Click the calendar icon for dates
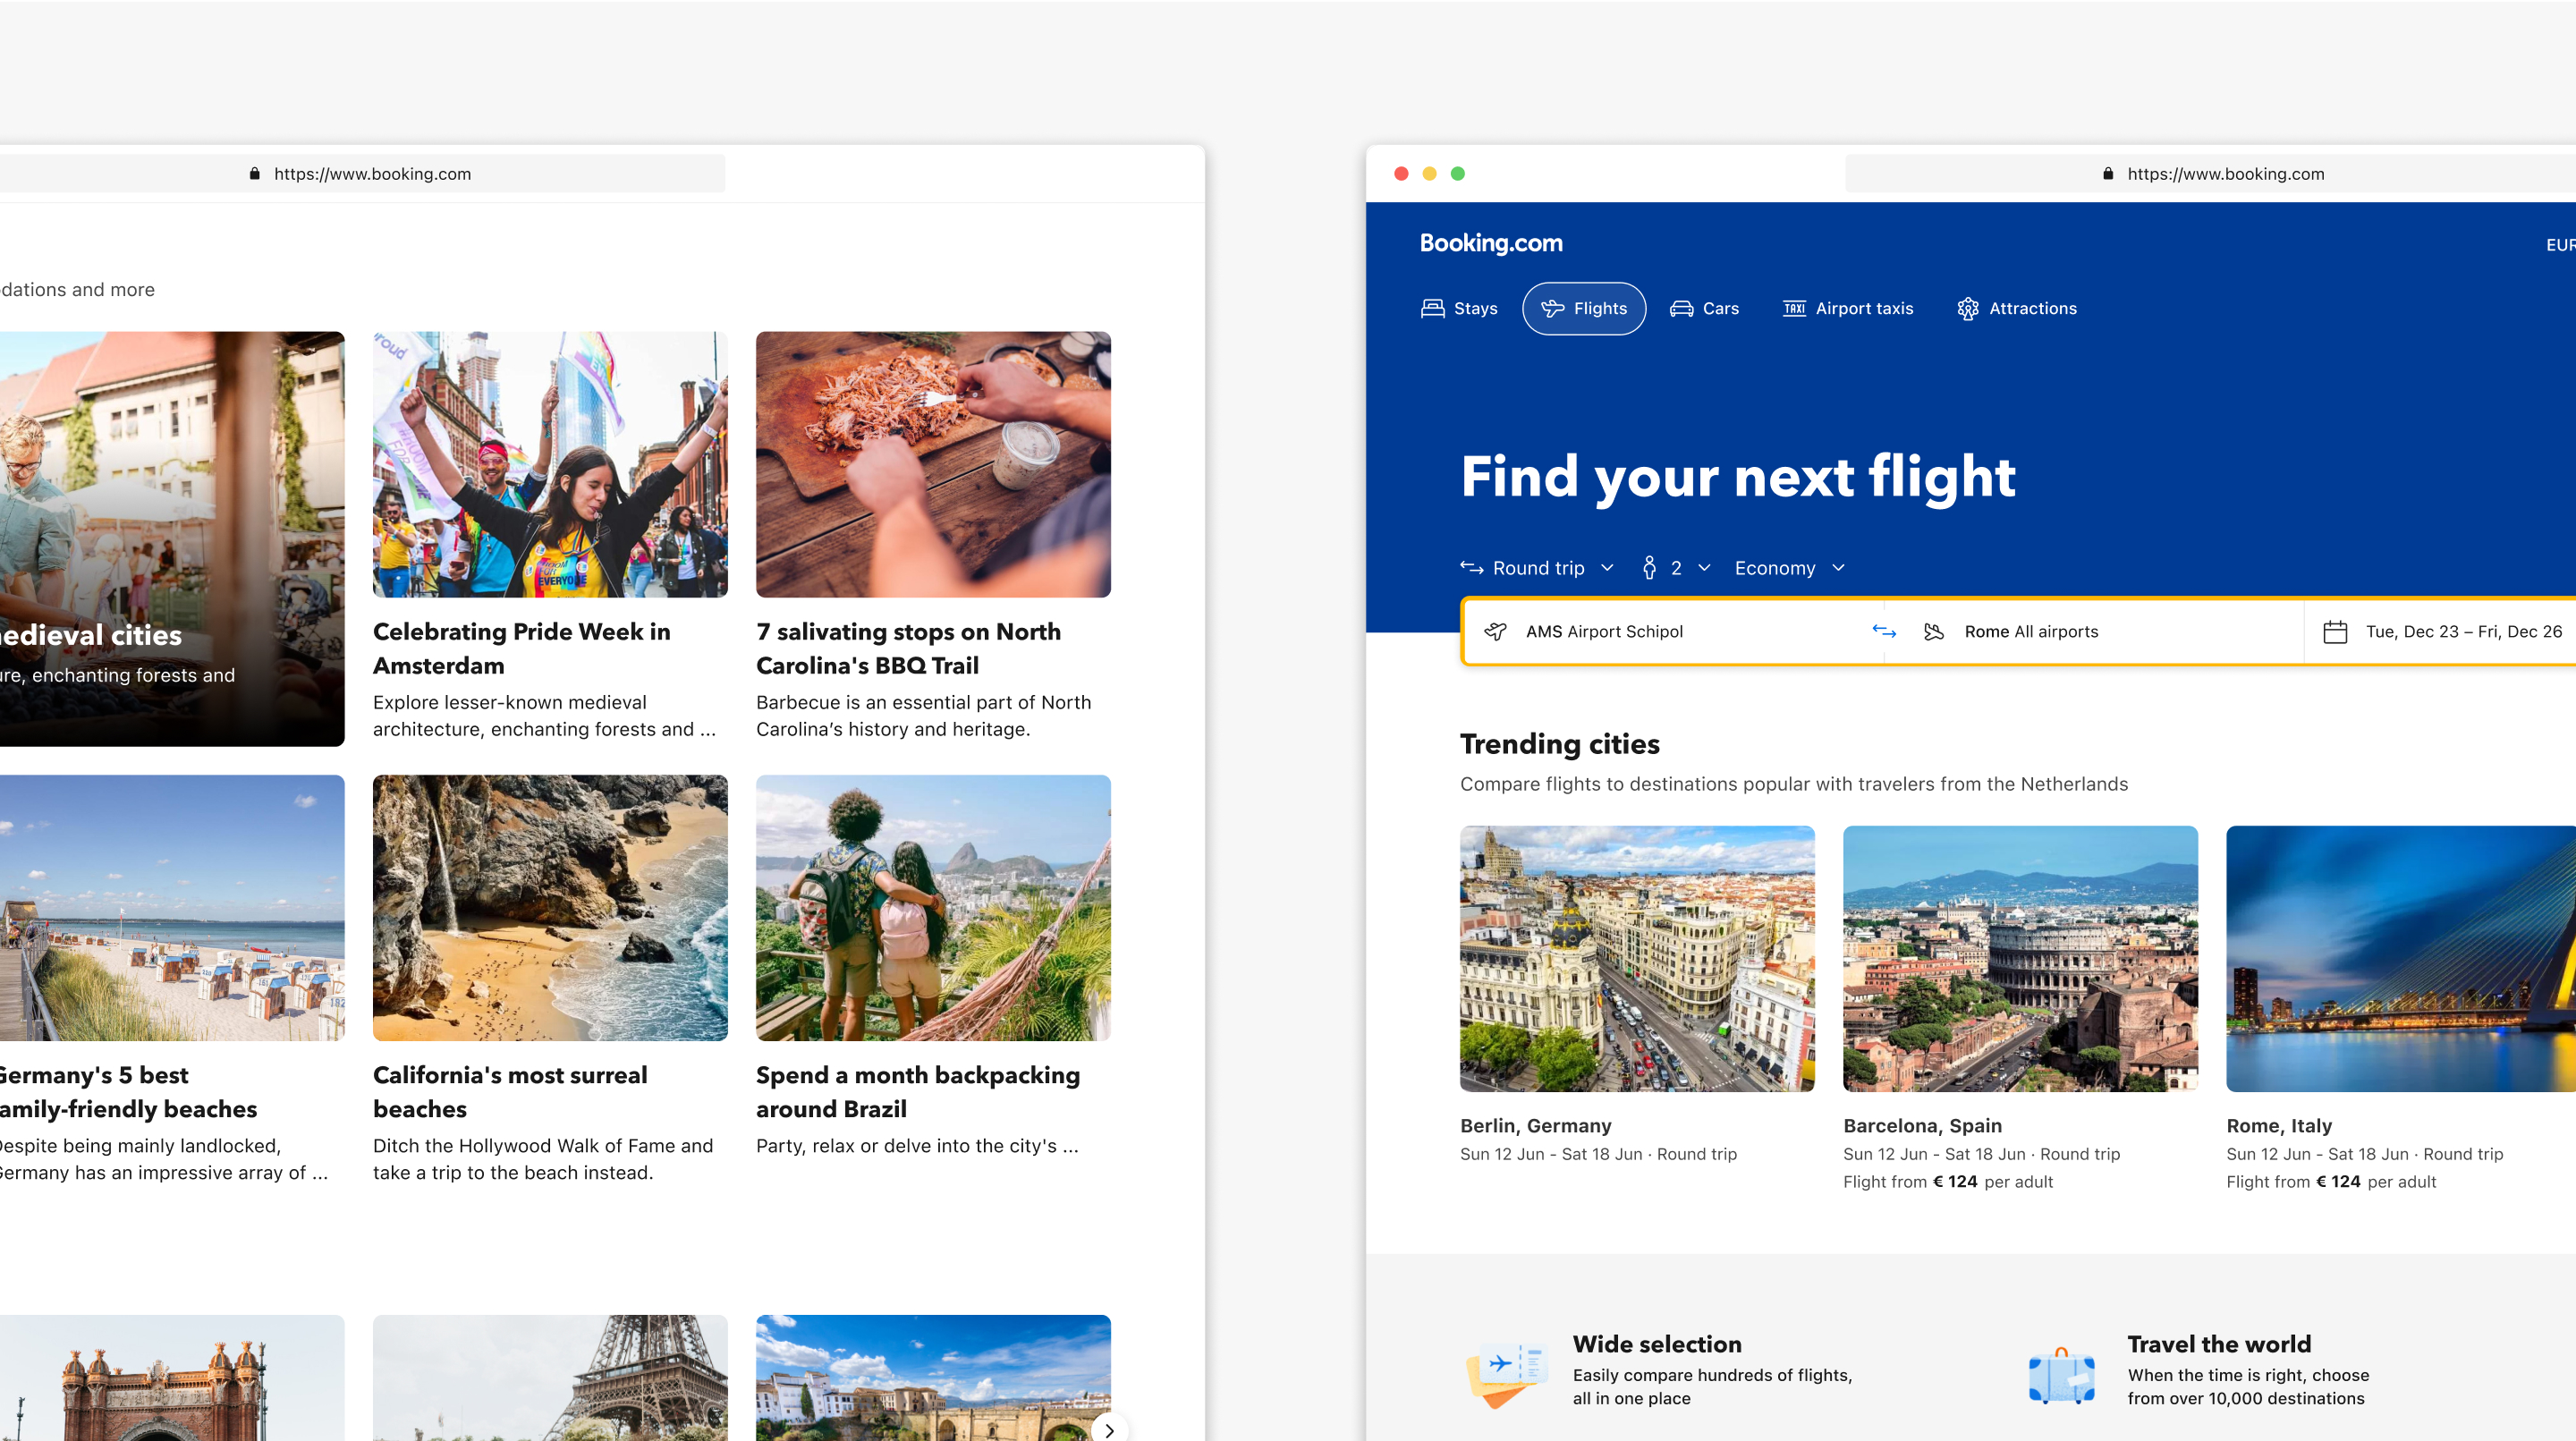This screenshot has width=2576, height=1441. [x=2335, y=631]
